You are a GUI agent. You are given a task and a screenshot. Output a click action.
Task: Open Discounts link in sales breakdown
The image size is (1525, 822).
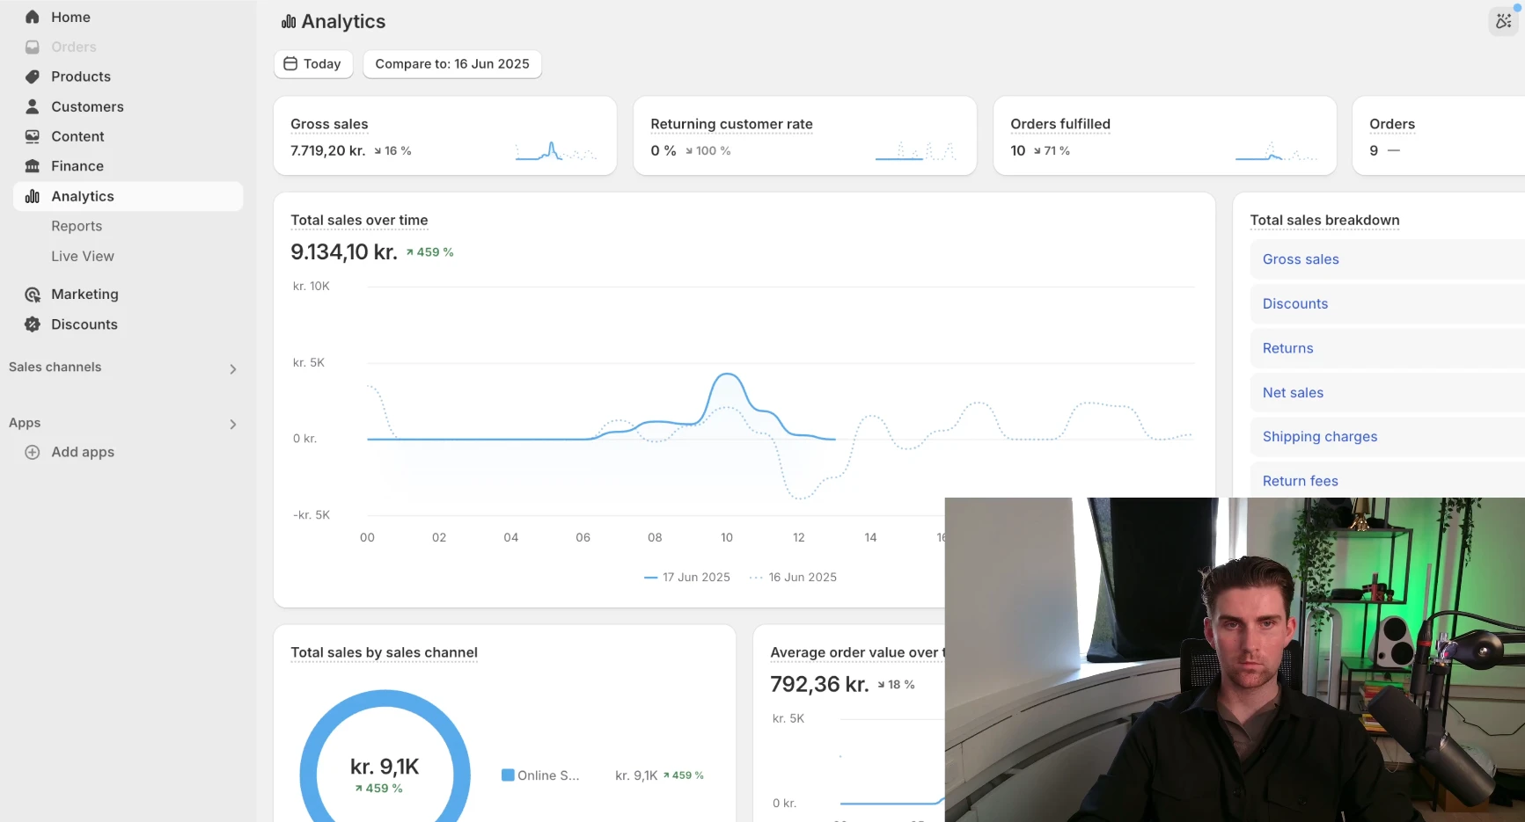[x=1295, y=303]
